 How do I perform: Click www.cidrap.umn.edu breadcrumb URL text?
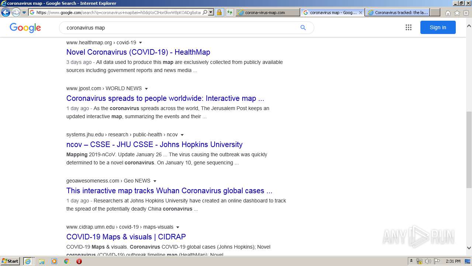pos(120,227)
